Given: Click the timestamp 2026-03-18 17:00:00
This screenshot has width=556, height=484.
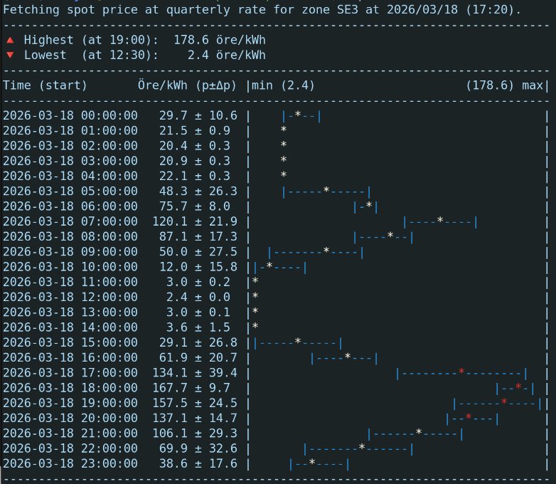Looking at the screenshot, I should point(70,373).
